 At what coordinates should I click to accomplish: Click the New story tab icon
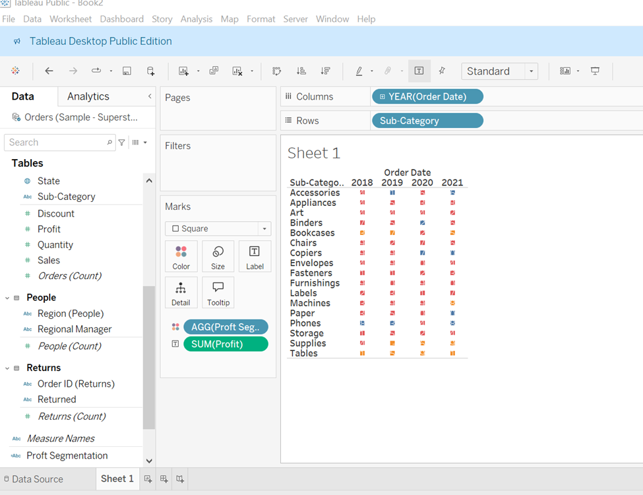pyautogui.click(x=180, y=479)
